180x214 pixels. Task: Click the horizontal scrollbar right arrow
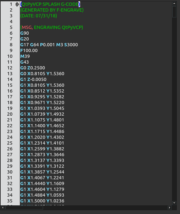coord(169,208)
